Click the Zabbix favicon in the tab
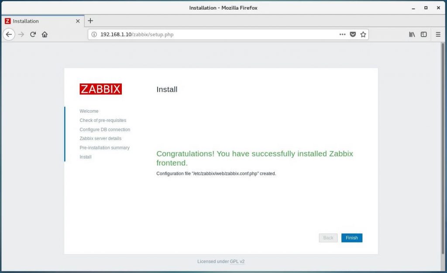Image resolution: width=447 pixels, height=273 pixels. click(8, 21)
